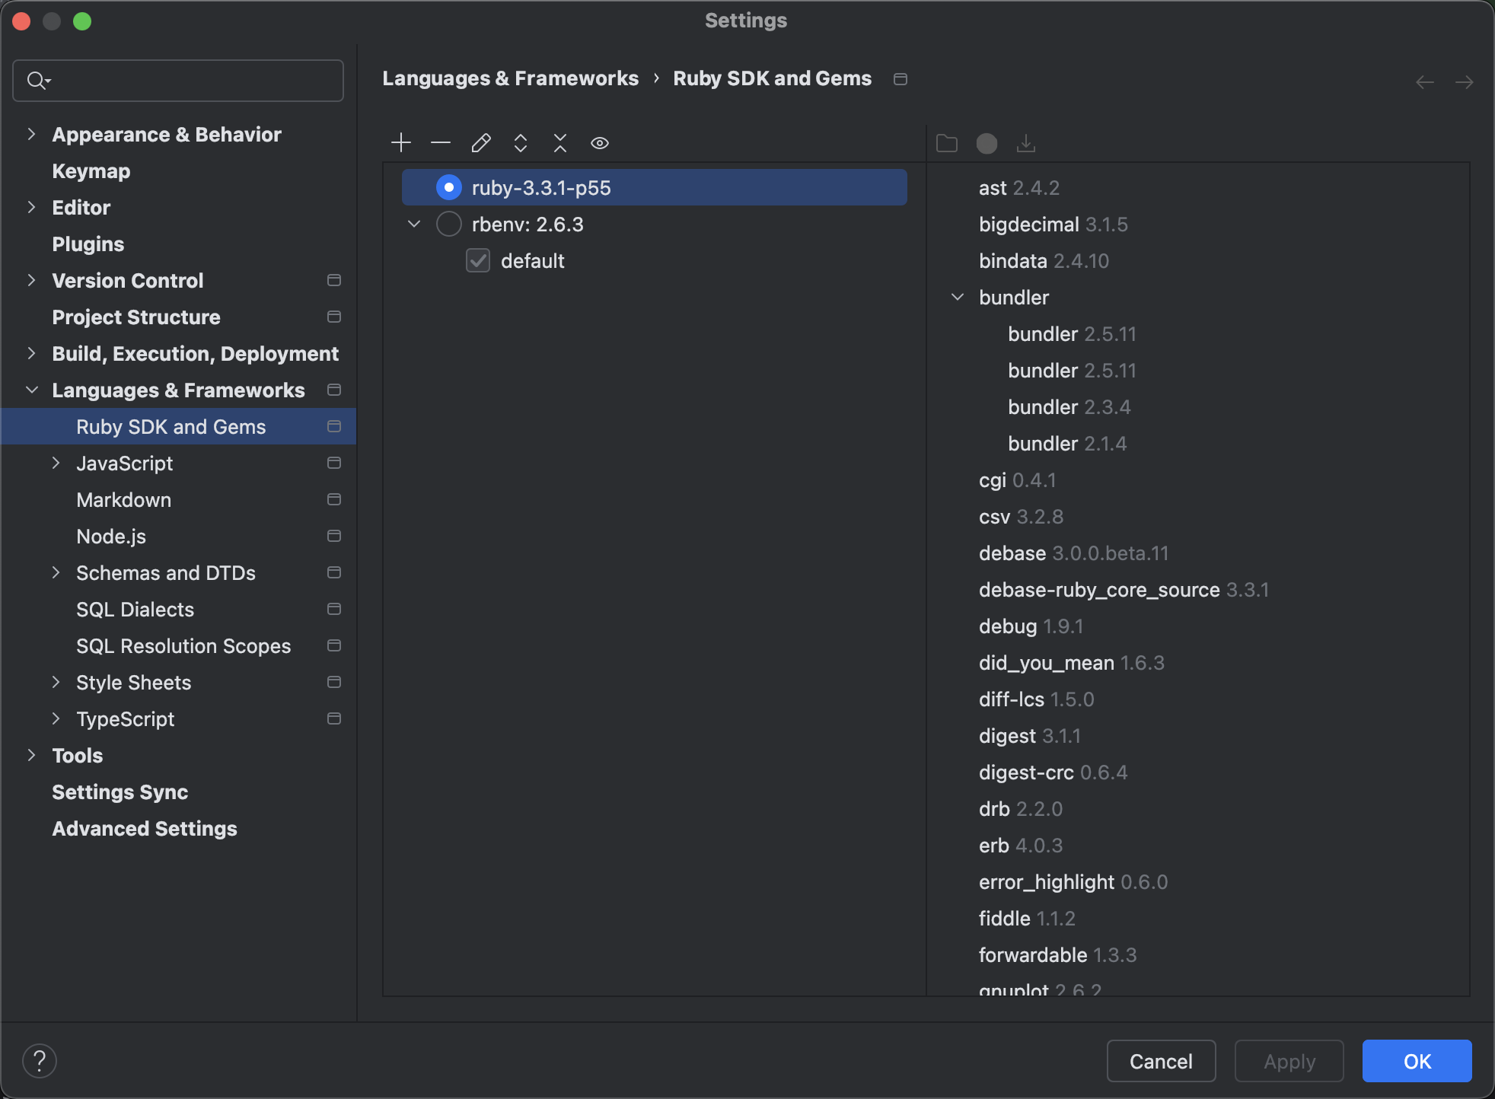Click the help question mark icon
Viewport: 1495px width, 1099px height.
[x=40, y=1061]
